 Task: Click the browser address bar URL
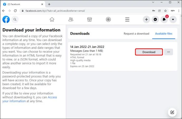click(55, 11)
